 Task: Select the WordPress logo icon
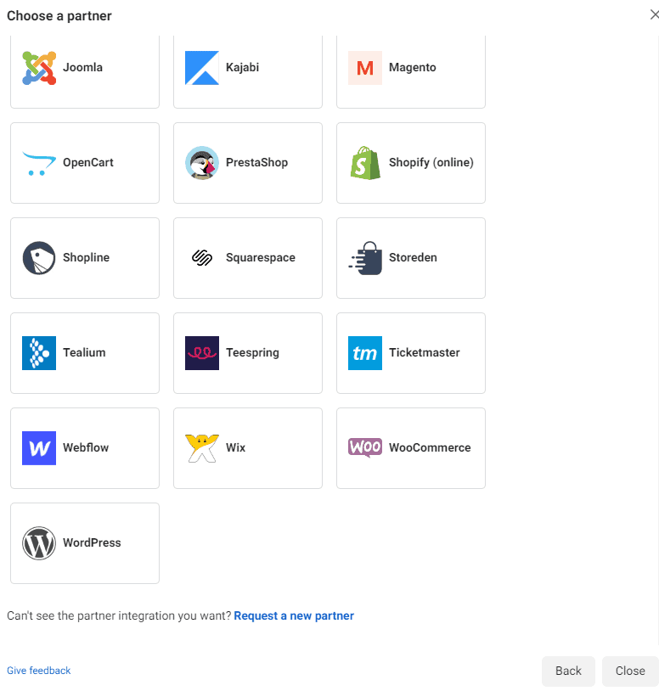pyautogui.click(x=39, y=543)
